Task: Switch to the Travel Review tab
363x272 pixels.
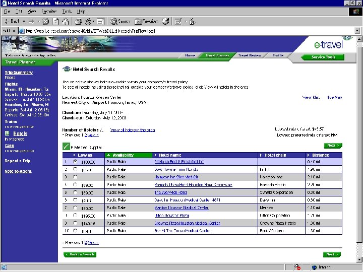Action: tap(250, 55)
